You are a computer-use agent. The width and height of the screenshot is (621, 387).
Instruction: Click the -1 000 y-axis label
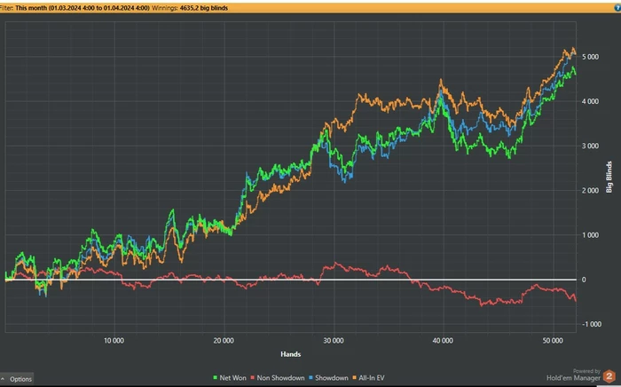592,324
